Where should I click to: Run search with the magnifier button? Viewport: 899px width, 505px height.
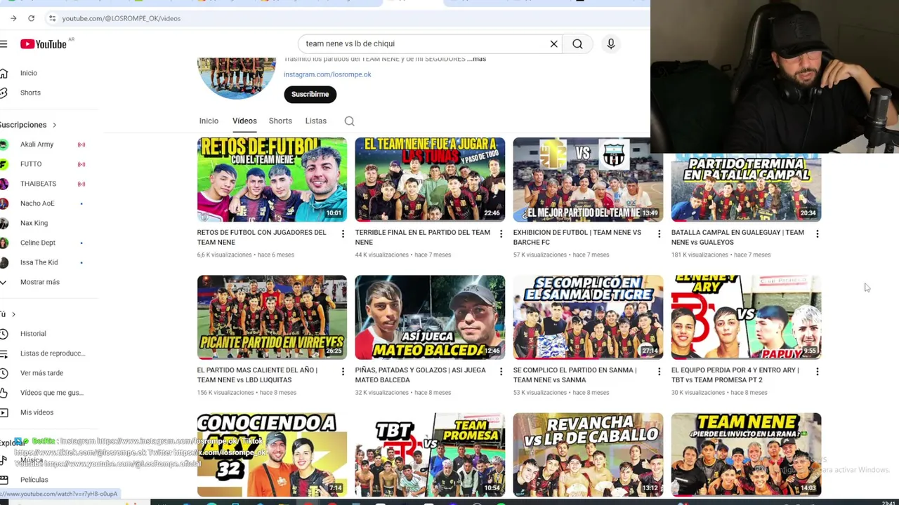click(x=577, y=44)
